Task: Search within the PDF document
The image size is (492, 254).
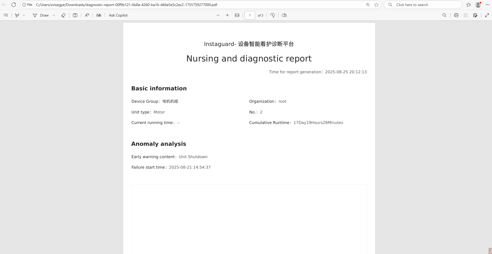Action: click(444, 15)
